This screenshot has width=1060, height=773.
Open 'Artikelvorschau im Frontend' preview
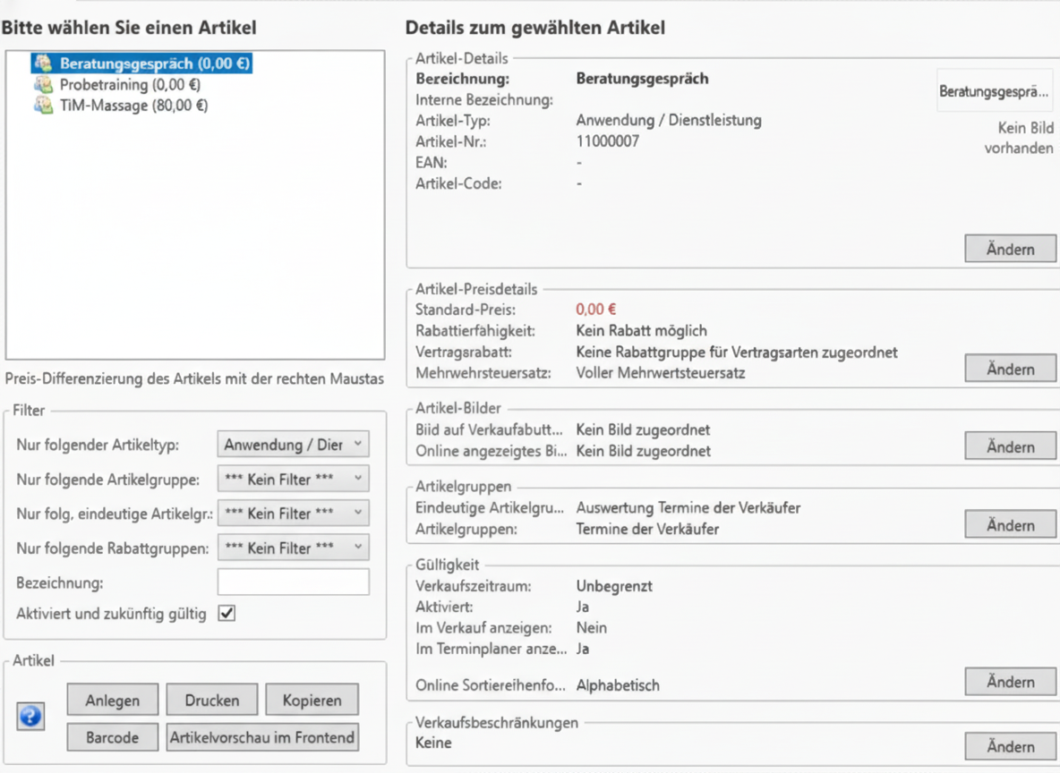[x=262, y=738]
